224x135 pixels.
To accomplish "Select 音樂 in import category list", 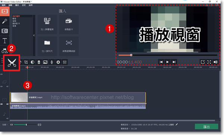I will tap(14, 21).
